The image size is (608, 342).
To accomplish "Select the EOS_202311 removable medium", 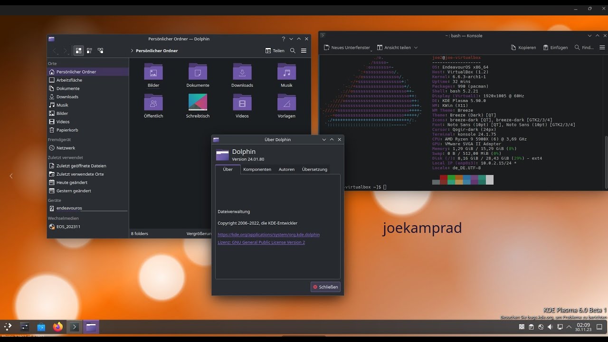I will coord(88,227).
